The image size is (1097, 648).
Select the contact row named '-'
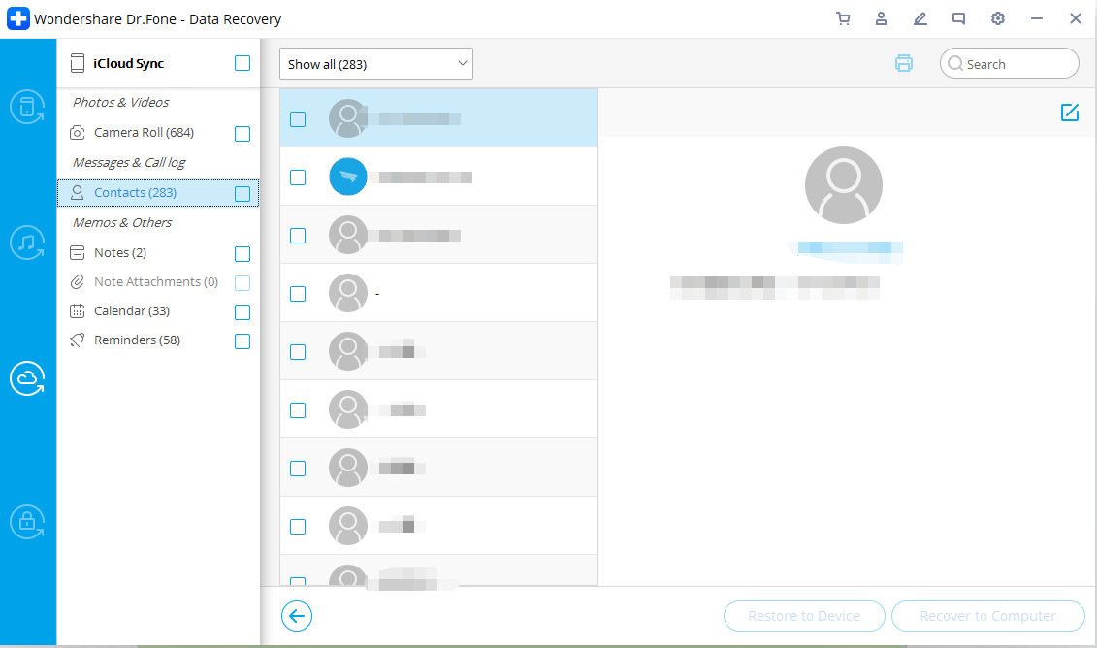pos(438,293)
